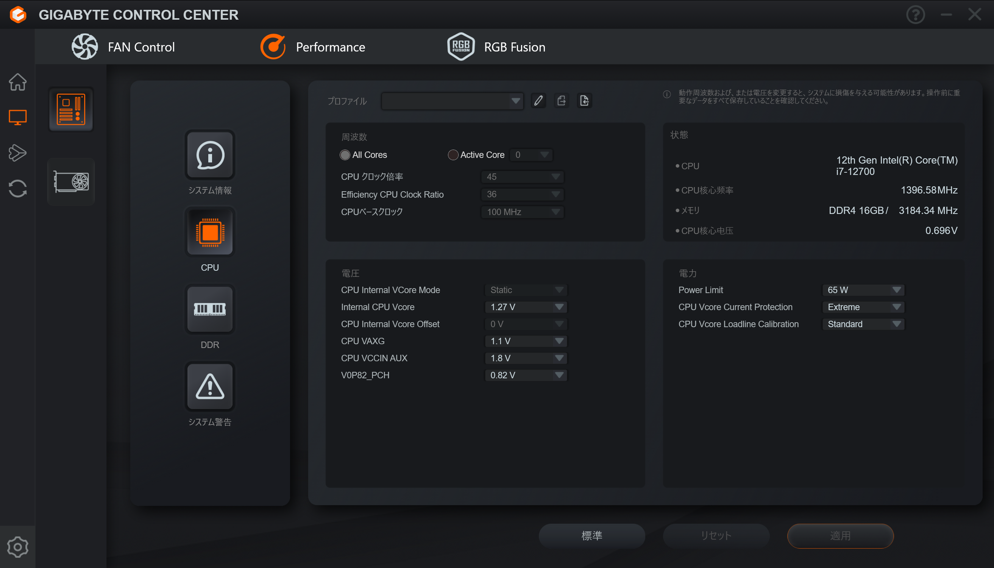994x568 pixels.
Task: Click the export profile icon
Action: (561, 101)
